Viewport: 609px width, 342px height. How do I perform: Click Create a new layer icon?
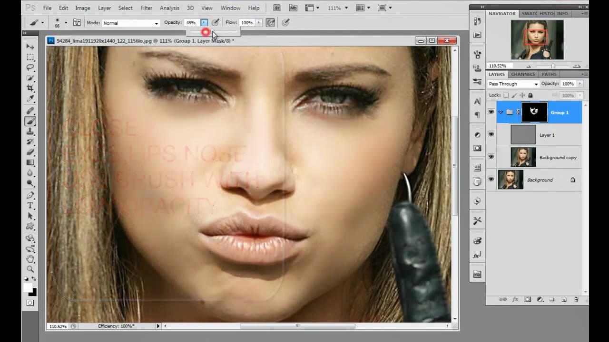click(564, 300)
